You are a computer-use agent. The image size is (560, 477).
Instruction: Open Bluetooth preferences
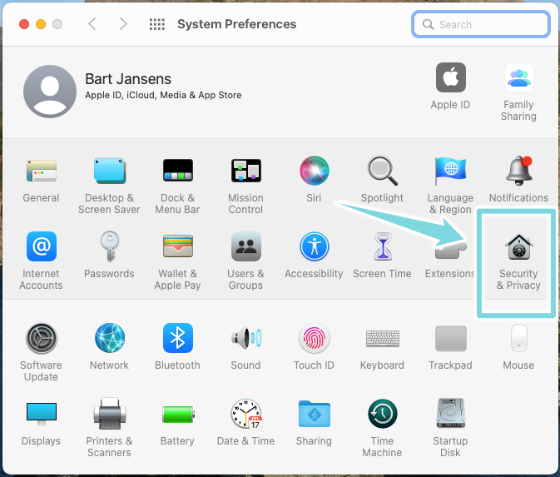pyautogui.click(x=178, y=338)
